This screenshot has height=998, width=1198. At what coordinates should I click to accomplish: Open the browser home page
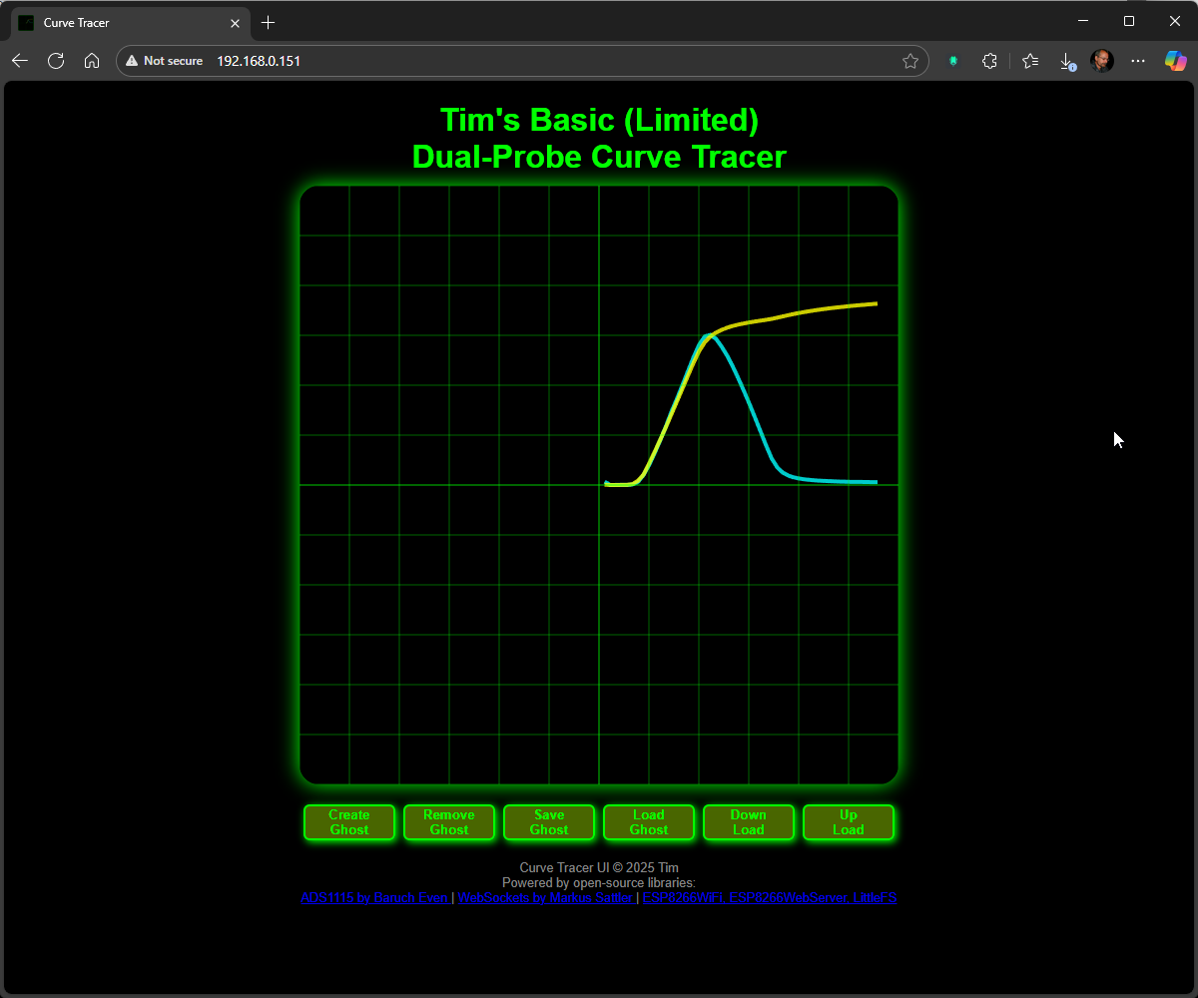click(x=92, y=61)
